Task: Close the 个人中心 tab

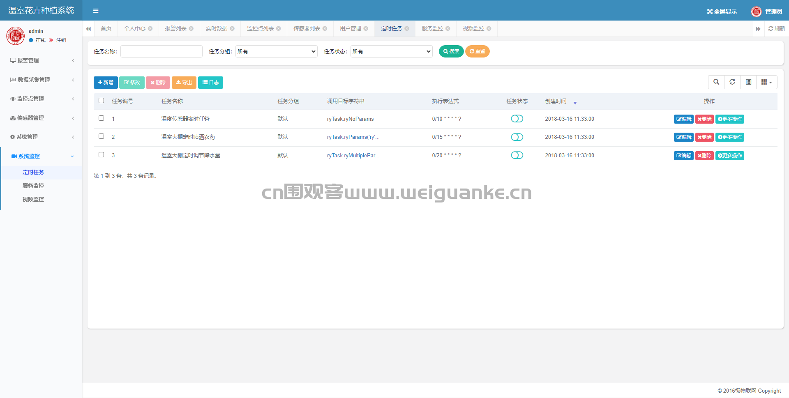Action: (x=150, y=28)
